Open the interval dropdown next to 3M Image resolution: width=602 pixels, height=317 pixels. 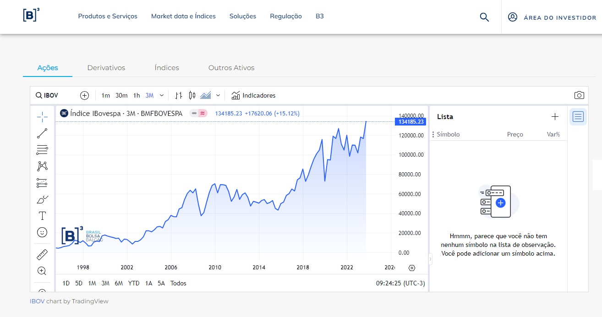click(161, 95)
